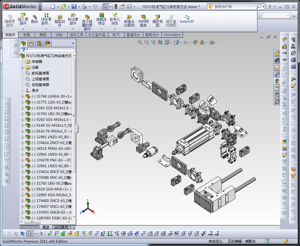Expand the 31749 LSNSG-50 component node
The image size is (300, 246).
(23, 96)
